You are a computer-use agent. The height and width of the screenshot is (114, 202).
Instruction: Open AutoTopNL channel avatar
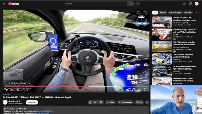click(x=5, y=102)
